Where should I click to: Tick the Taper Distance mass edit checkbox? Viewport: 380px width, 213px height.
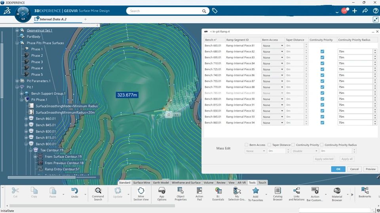point(270,145)
